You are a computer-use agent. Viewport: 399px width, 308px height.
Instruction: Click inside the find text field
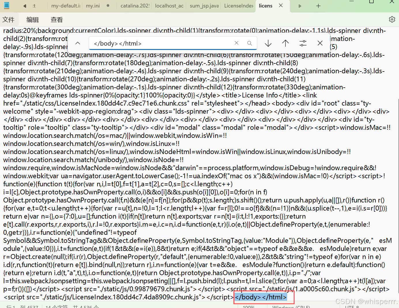161,43
